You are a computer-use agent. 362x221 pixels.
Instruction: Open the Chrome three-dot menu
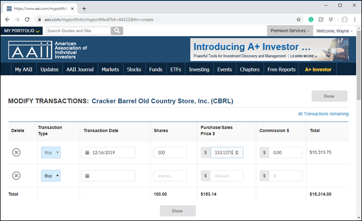[355, 20]
